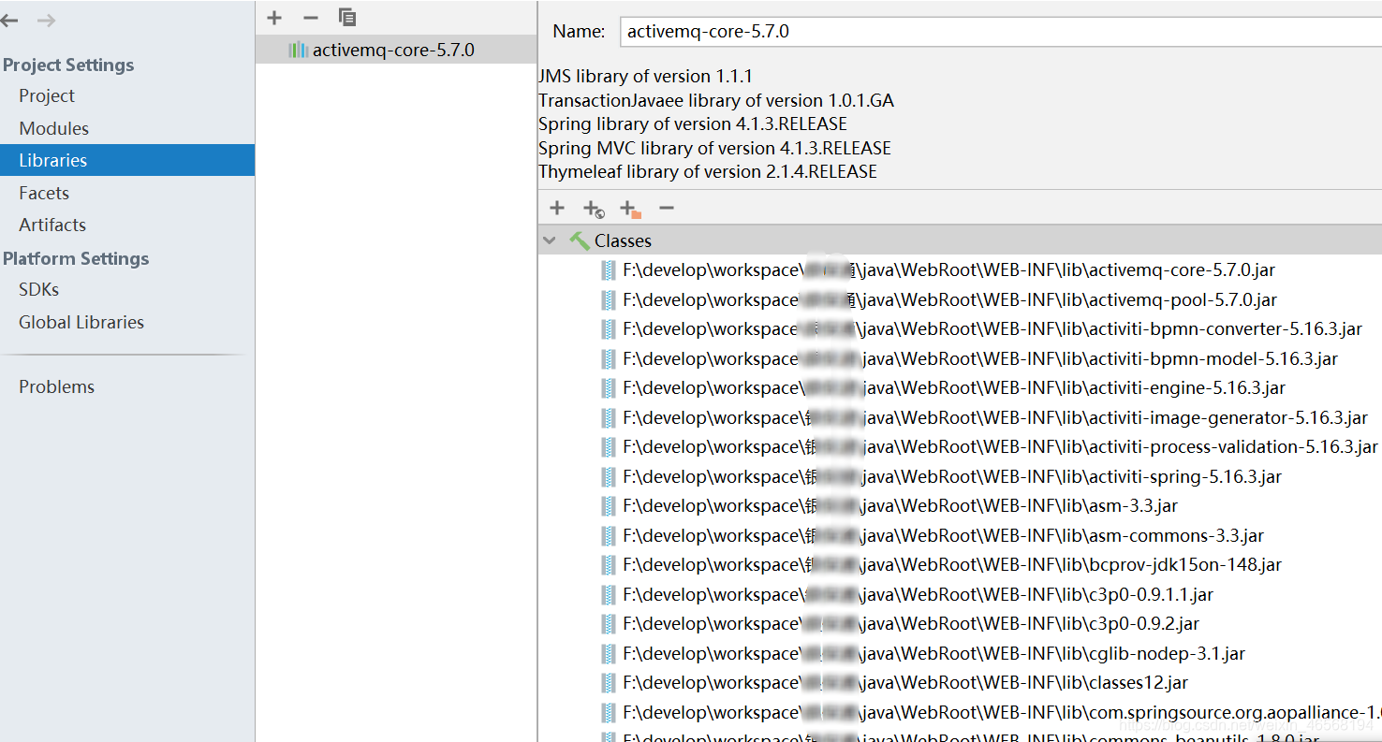Click "Spring MVC library of version 4.1.3.RELEASE" text
Viewport: 1382px width, 742px height.
pyautogui.click(x=714, y=148)
